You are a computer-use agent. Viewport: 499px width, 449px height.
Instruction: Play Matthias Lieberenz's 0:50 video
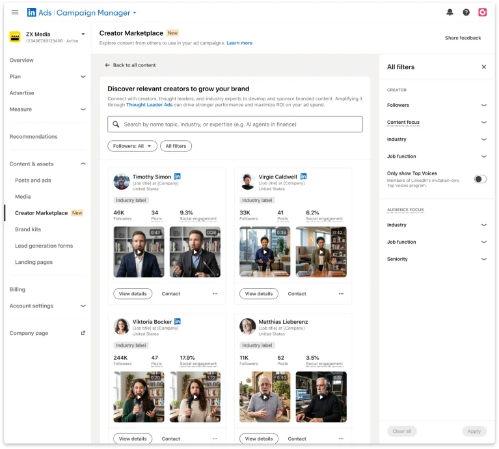[x=265, y=397]
